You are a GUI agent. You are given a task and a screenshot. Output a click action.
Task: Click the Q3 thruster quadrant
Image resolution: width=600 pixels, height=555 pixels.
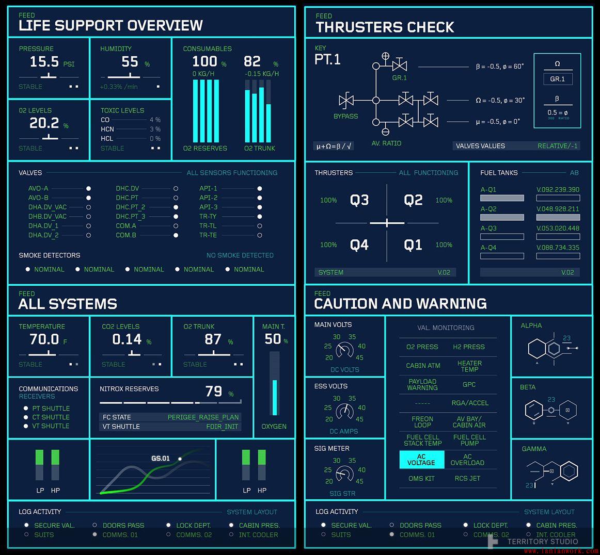coord(359,200)
